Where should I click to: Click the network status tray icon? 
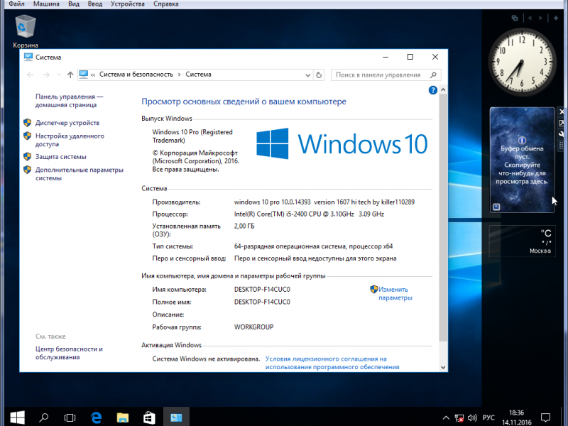pos(459,418)
